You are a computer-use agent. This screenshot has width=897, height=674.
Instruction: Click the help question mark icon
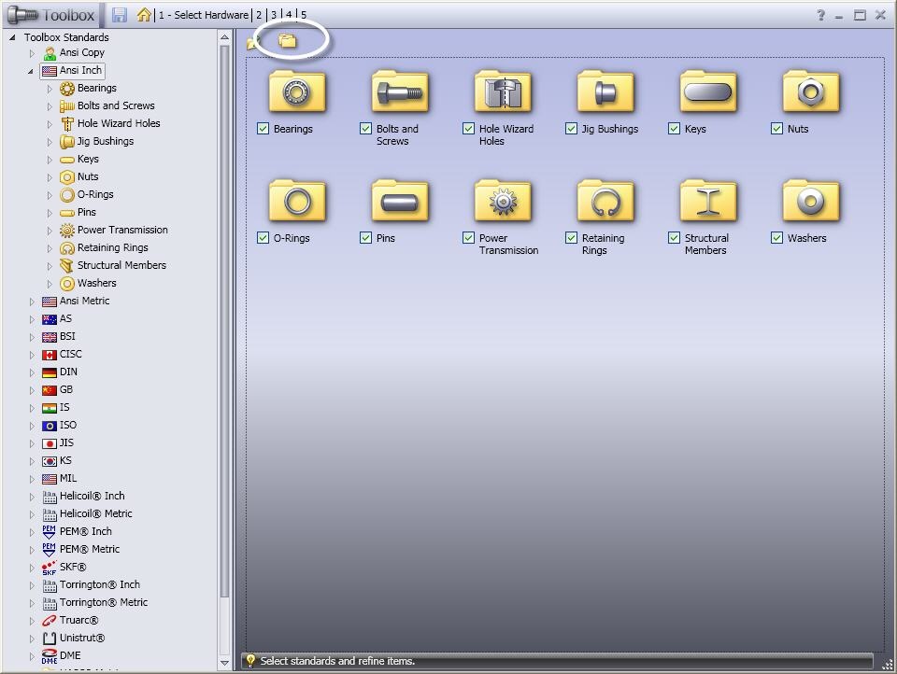820,15
